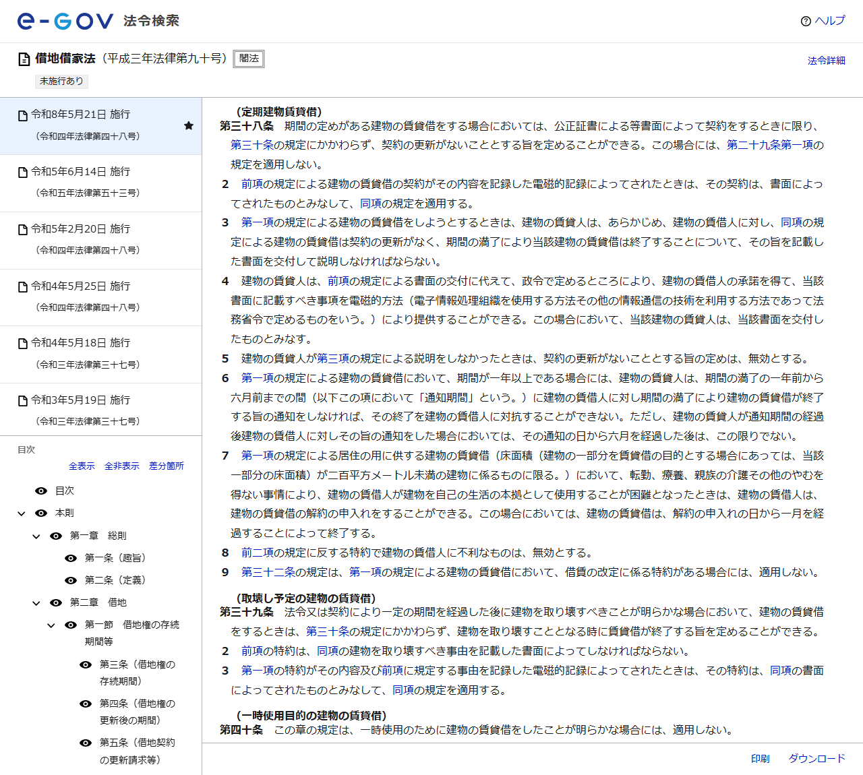The height and width of the screenshot is (775, 863).
Task: Hide 第二条（定義）with its eye icon
Action: click(x=71, y=580)
